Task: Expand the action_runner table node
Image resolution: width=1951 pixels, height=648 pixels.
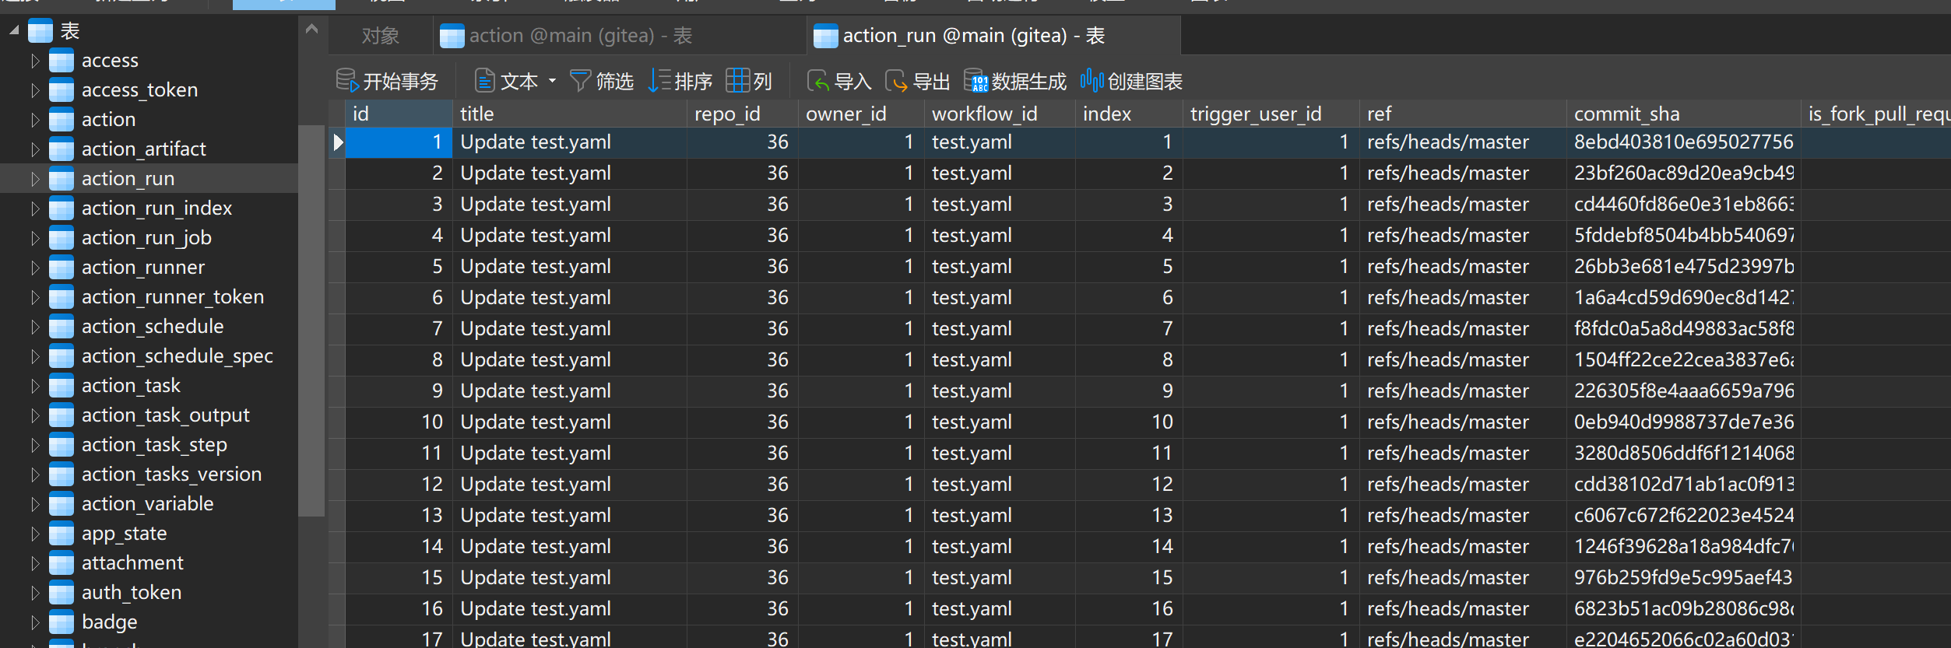Action: pyautogui.click(x=34, y=267)
